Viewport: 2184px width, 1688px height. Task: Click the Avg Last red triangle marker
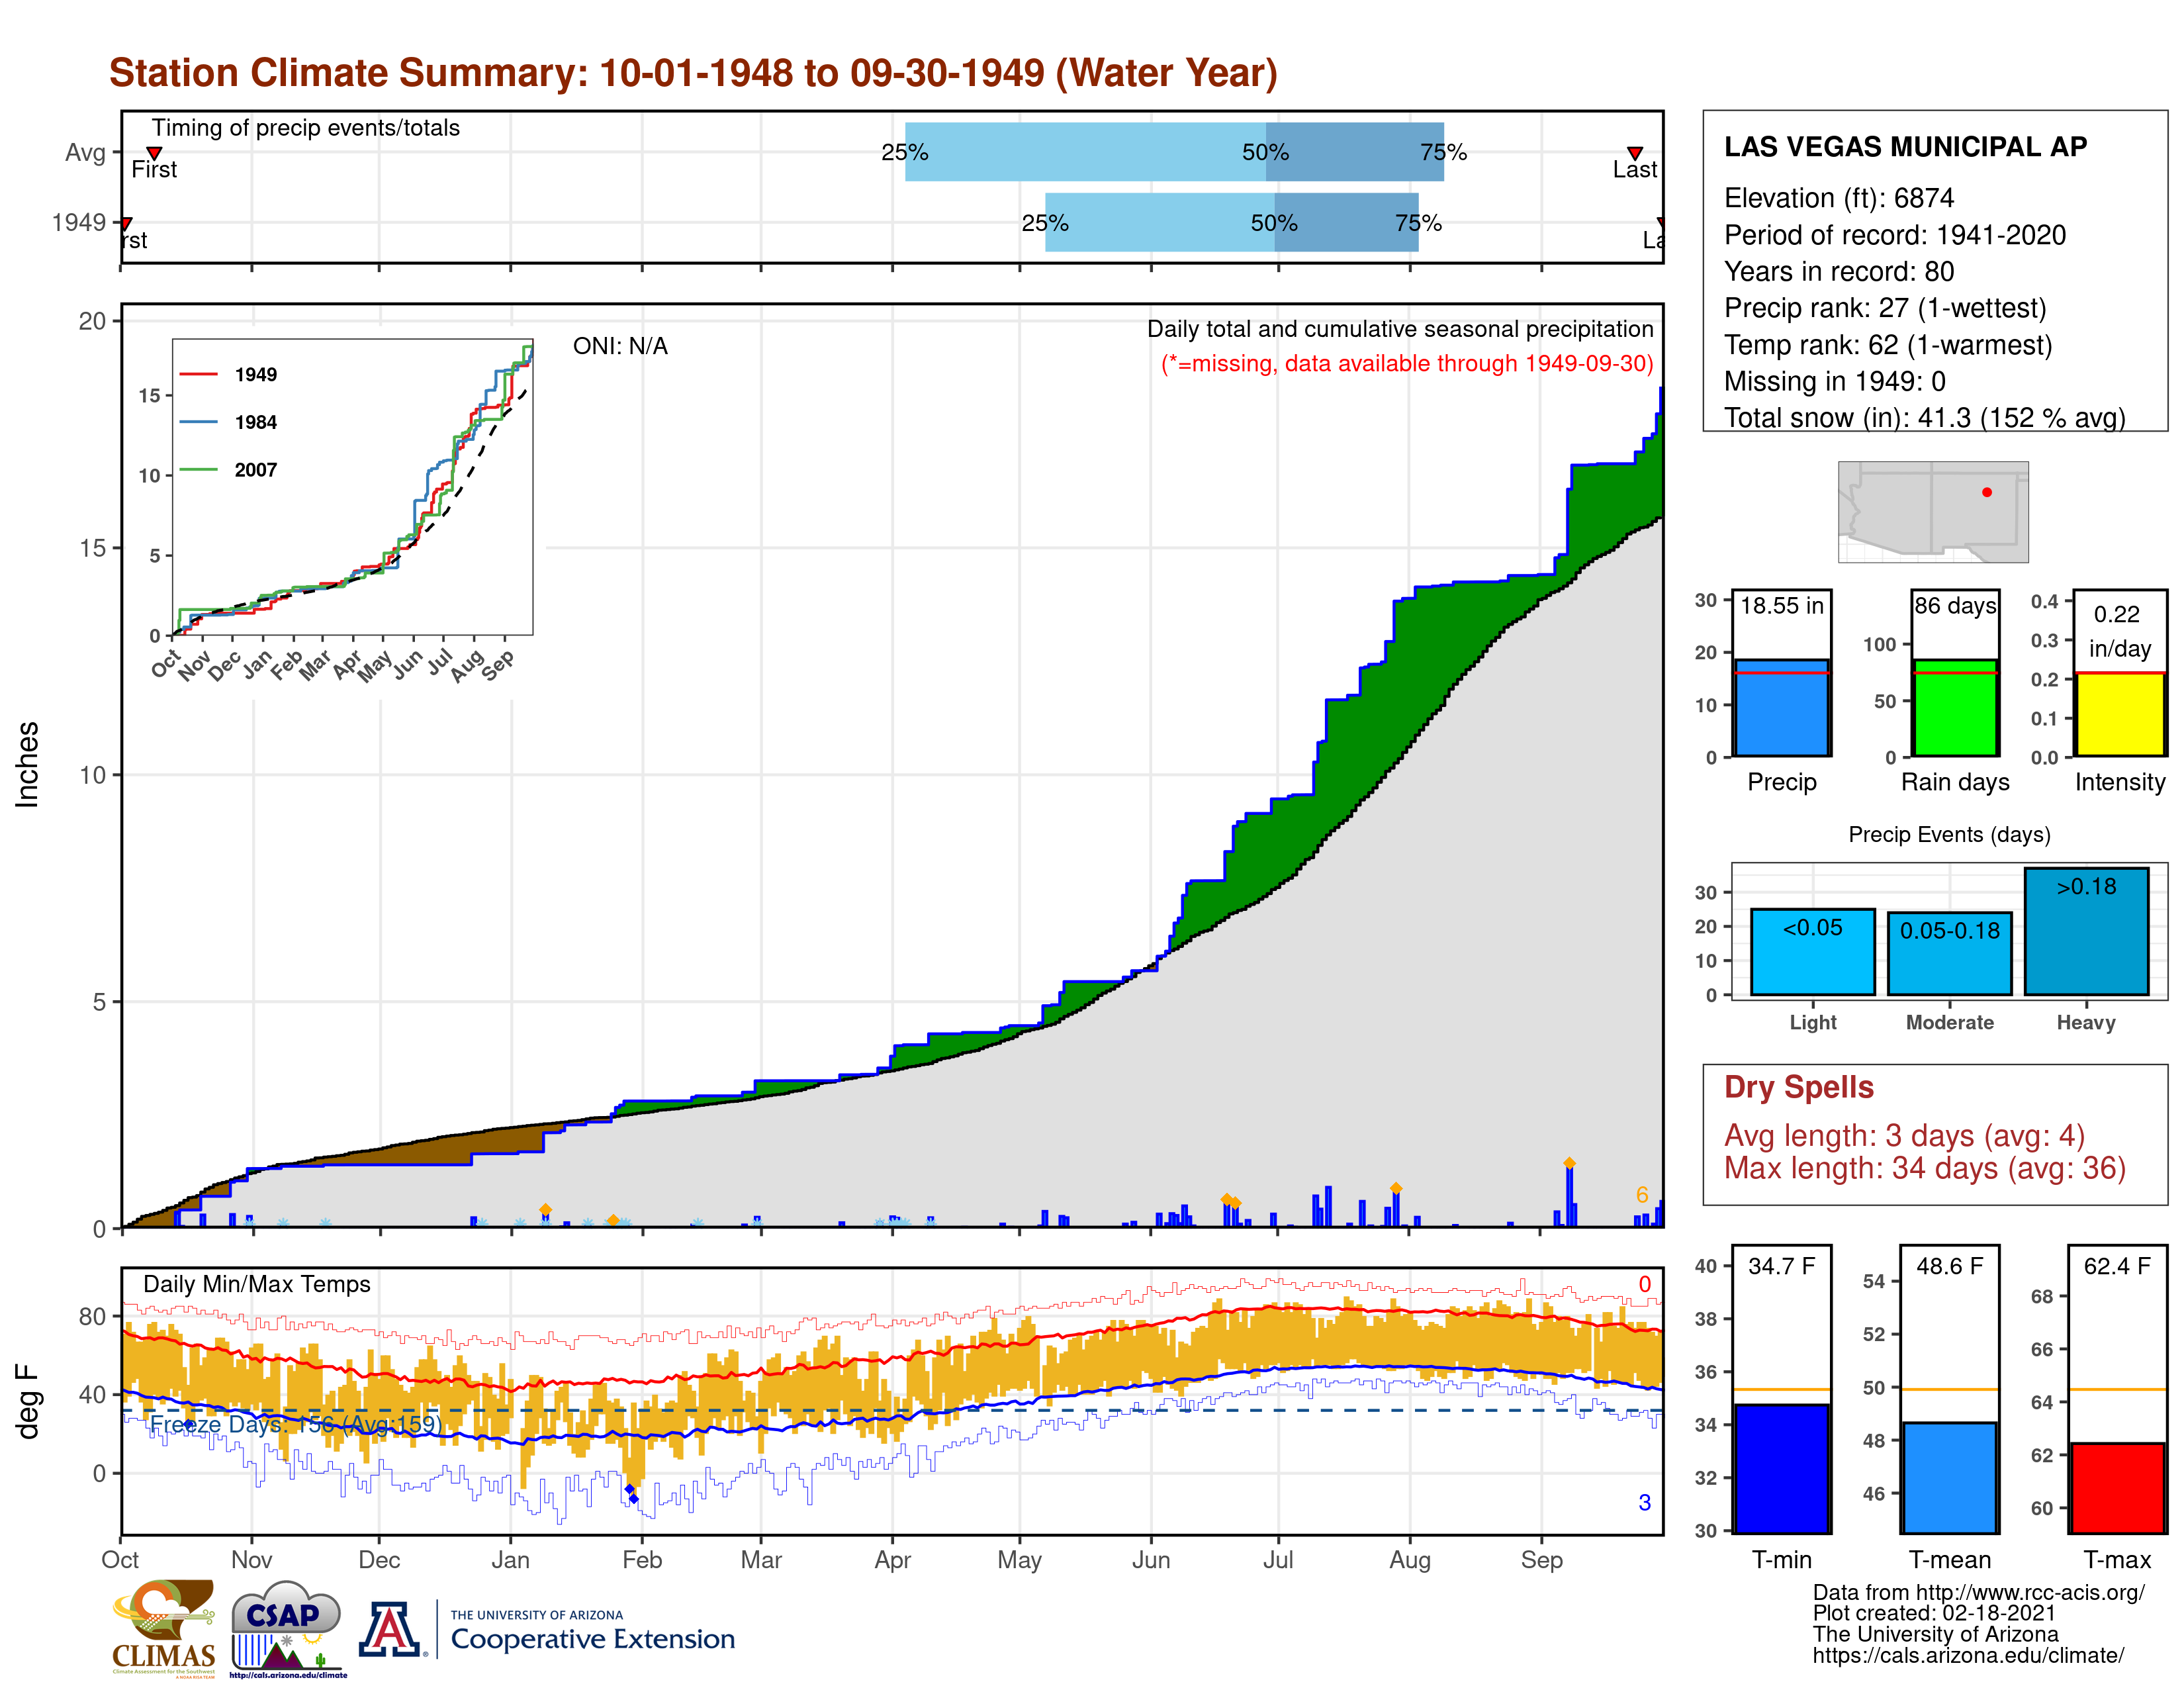pos(1635,153)
